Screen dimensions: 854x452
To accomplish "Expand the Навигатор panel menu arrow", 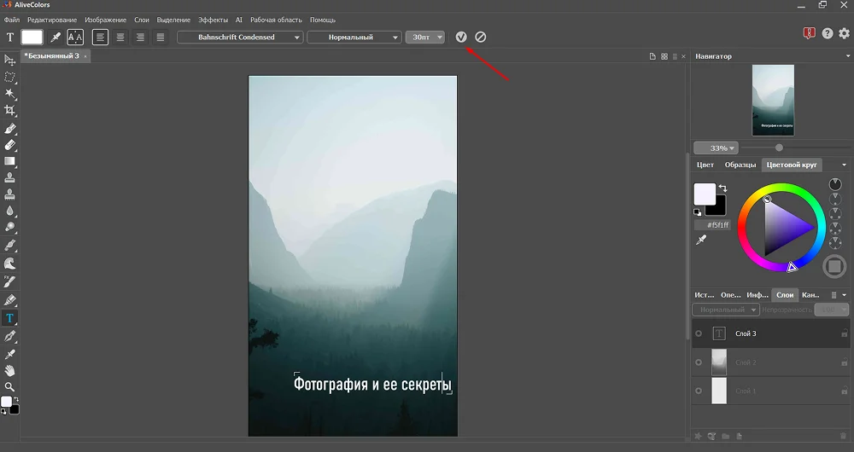I will pos(847,56).
